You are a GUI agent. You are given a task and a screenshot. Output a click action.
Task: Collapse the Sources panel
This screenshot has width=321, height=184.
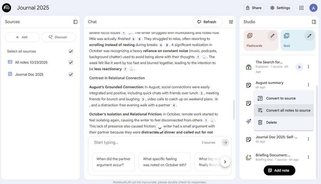[x=75, y=22]
